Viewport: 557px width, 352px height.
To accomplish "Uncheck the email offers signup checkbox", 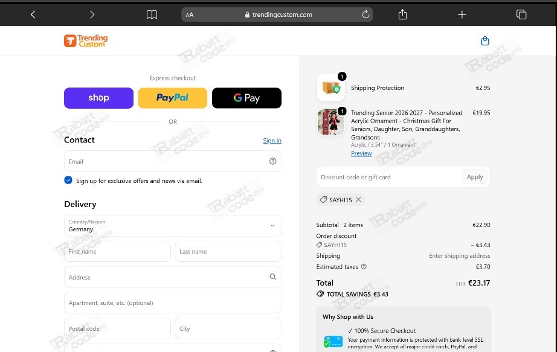I will (x=68, y=180).
